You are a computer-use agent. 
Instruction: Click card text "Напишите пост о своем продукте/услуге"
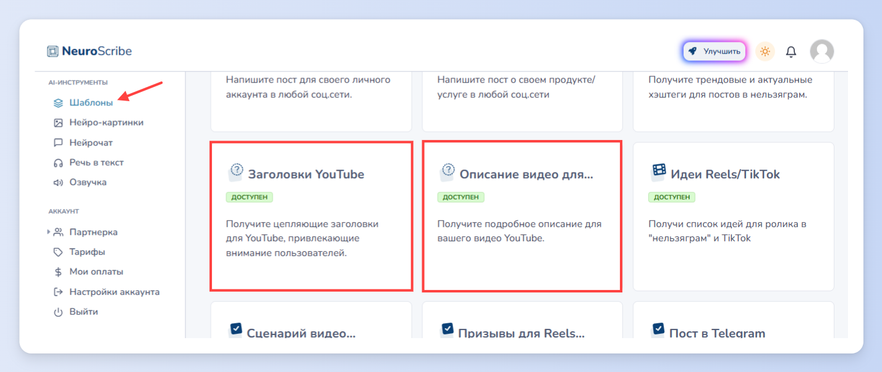pos(516,87)
